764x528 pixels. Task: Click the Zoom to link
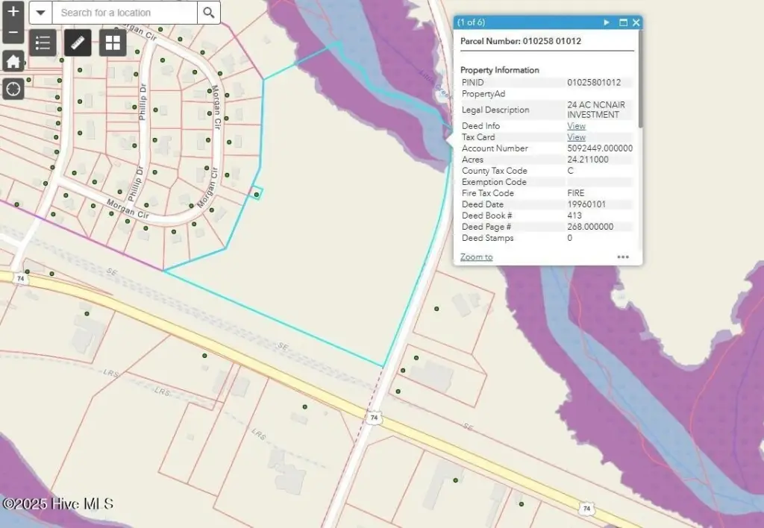coord(476,257)
